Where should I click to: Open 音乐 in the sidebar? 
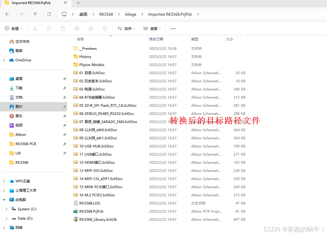(x=16, y=116)
